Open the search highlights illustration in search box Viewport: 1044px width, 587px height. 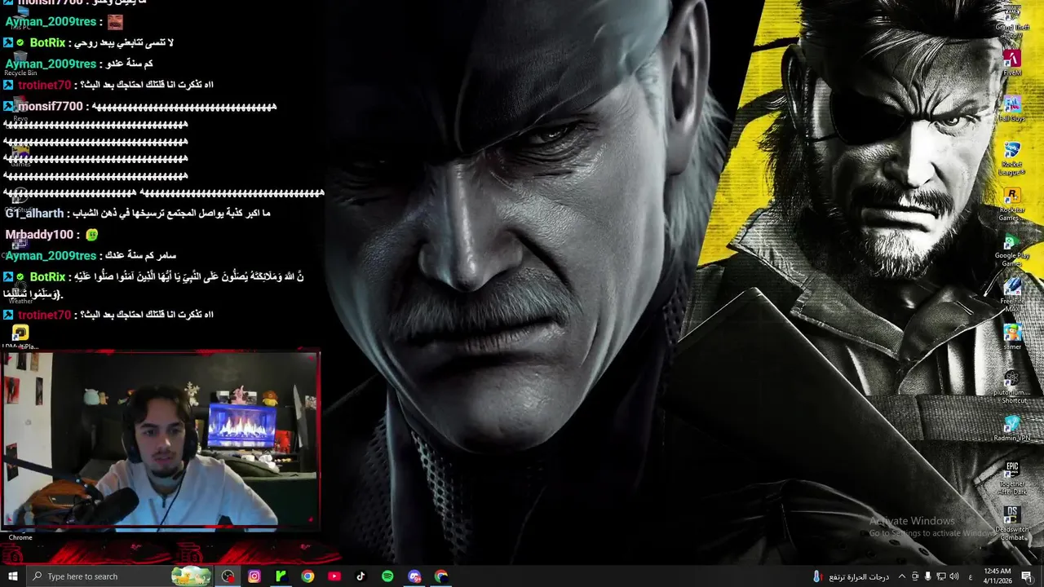click(x=191, y=576)
